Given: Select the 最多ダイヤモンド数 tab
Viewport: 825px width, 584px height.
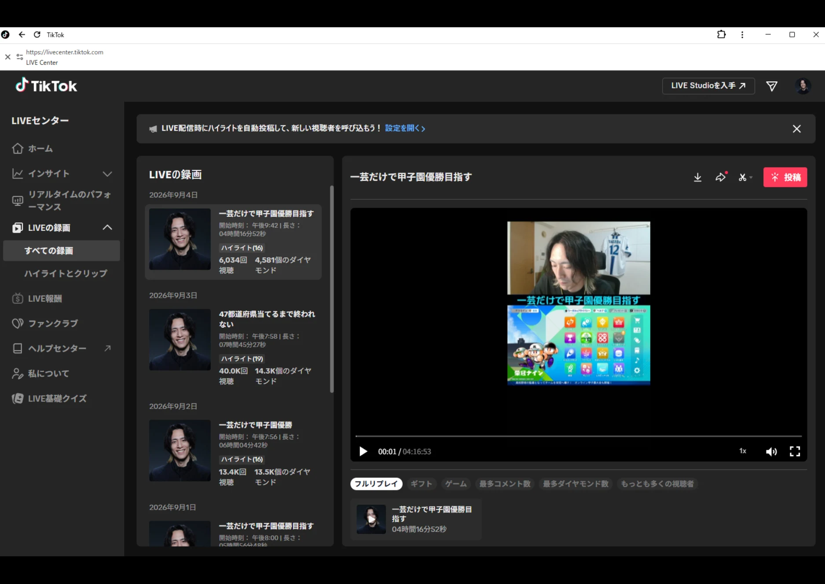Looking at the screenshot, I should coord(576,484).
